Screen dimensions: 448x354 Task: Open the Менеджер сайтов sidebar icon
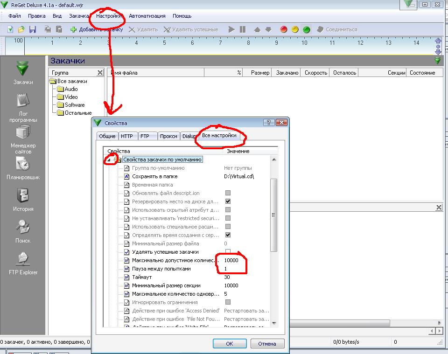(x=23, y=133)
